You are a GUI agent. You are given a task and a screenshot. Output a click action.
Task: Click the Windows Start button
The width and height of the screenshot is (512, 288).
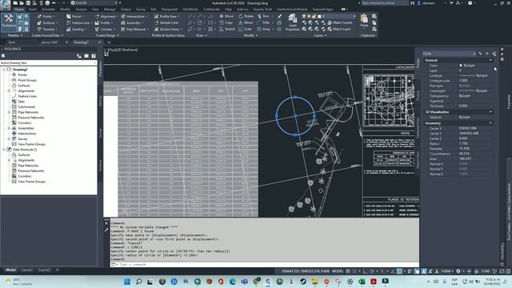(127, 282)
